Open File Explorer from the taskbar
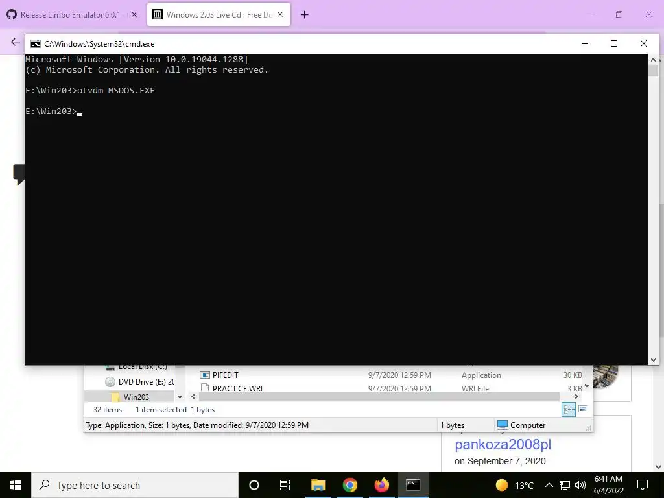 tap(318, 485)
